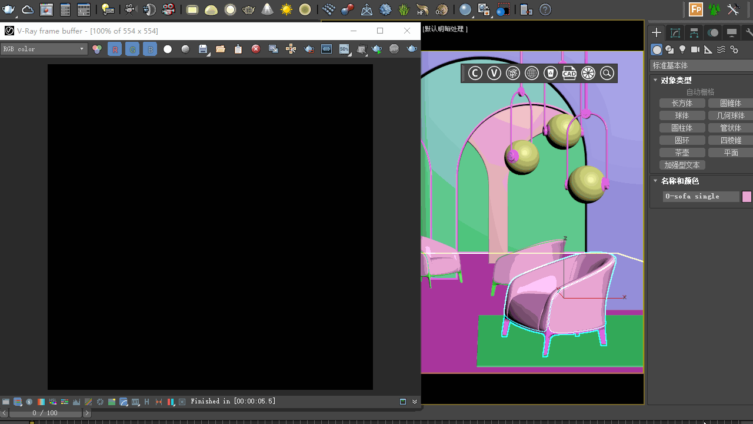The image size is (753, 424).
Task: Create a 圆环 torus object
Action: point(682,140)
